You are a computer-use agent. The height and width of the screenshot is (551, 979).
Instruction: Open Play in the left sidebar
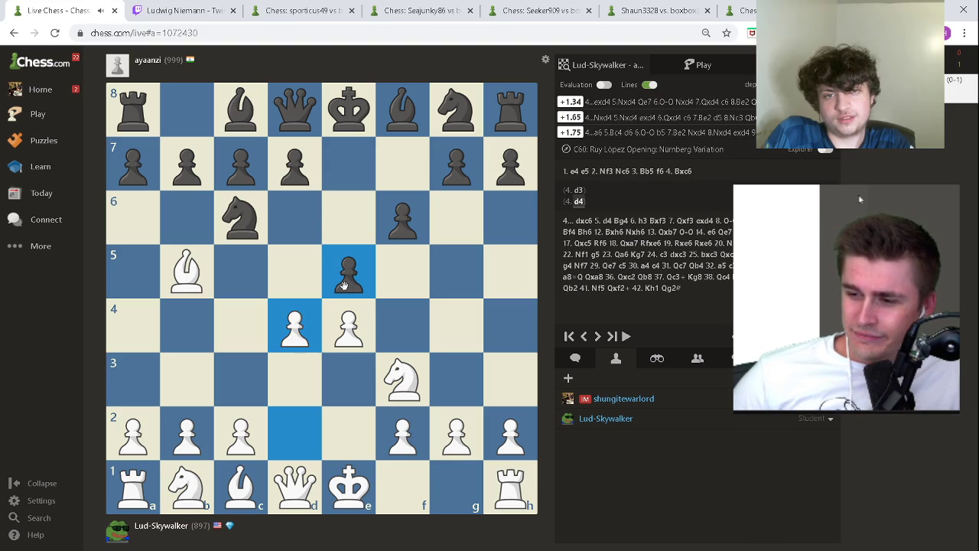click(37, 114)
